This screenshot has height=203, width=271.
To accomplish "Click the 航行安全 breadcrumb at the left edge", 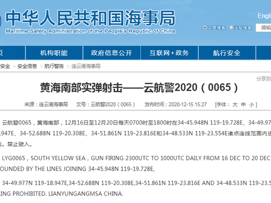I will tap(5, 66).
